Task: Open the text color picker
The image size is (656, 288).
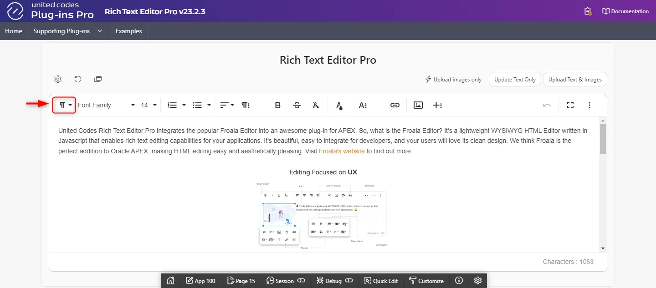Action: 339,105
